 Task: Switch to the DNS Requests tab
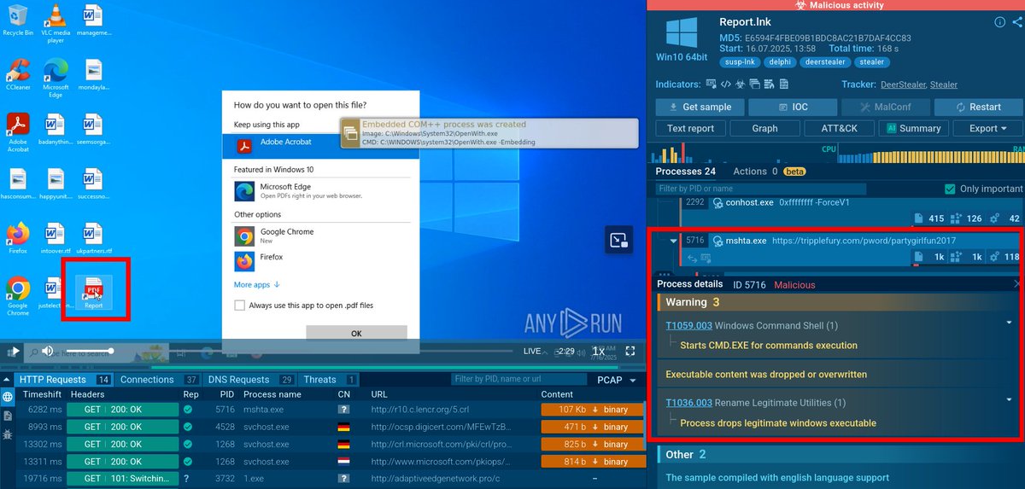(x=251, y=380)
